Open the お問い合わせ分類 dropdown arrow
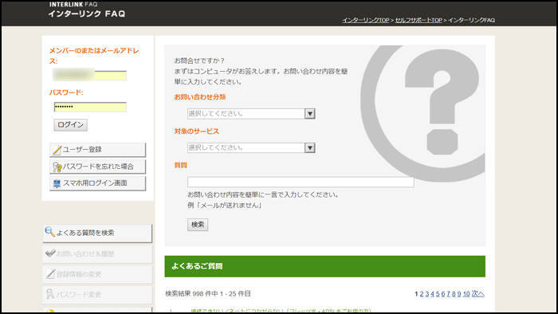The image size is (558, 314). 310,114
